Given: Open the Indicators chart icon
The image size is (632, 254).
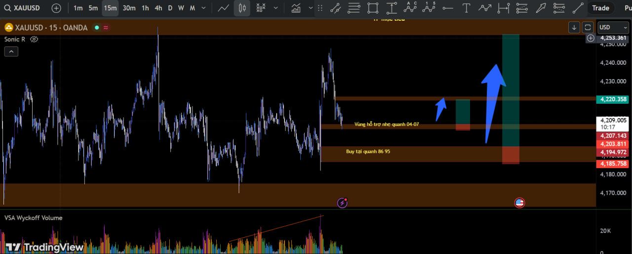Looking at the screenshot, I should coord(296,8).
